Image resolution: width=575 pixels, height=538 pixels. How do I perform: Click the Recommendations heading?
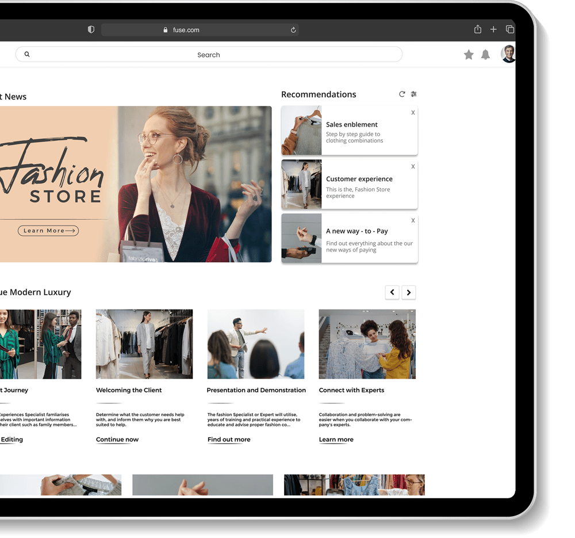click(x=319, y=94)
